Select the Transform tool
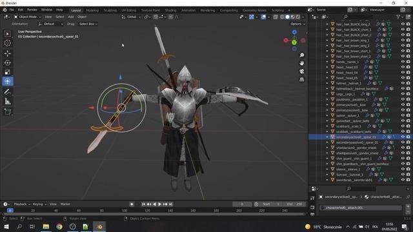Image resolution: width=413 pixels, height=232 pixels. 7,81
